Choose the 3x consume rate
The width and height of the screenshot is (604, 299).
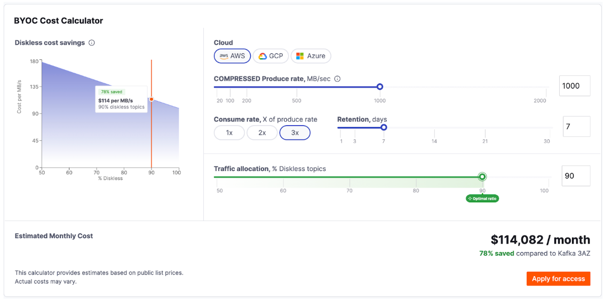295,132
